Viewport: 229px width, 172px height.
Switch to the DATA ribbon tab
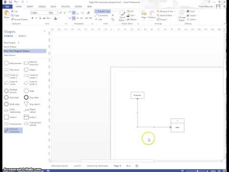pyautogui.click(x=53, y=7)
